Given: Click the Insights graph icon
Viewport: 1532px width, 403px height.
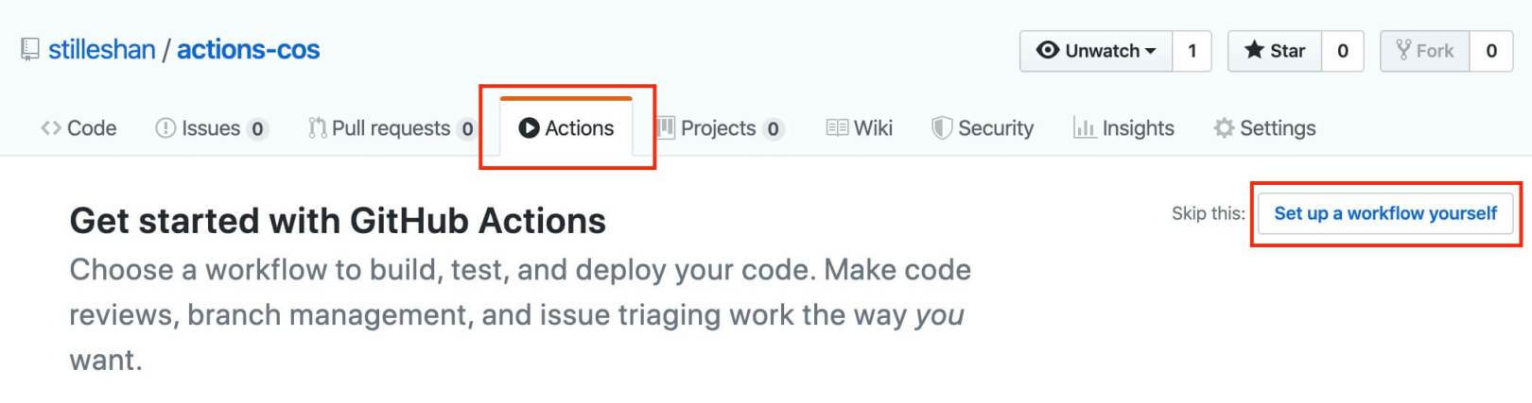Looking at the screenshot, I should pos(1084,128).
